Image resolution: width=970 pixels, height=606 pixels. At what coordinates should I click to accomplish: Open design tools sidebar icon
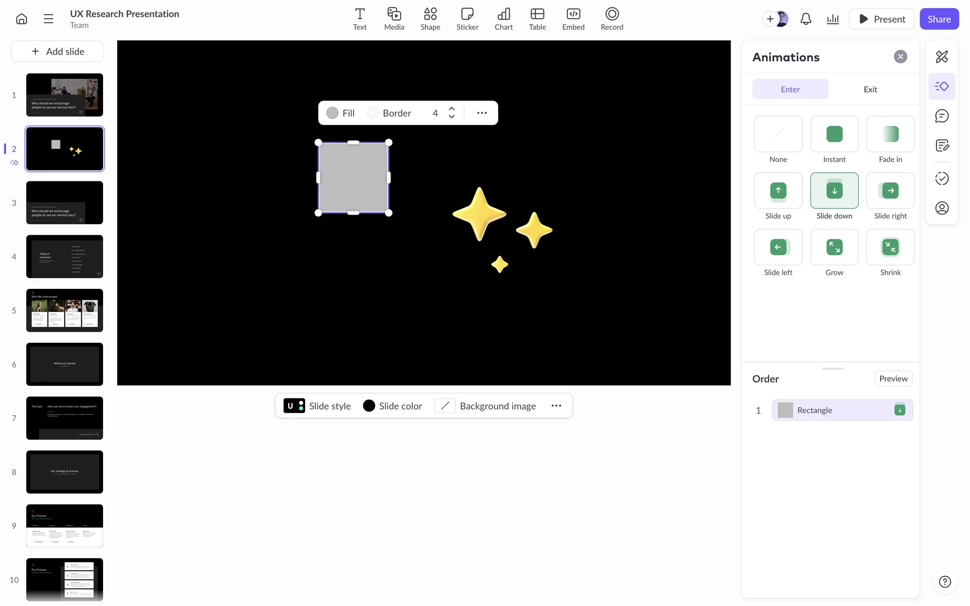pyautogui.click(x=942, y=57)
